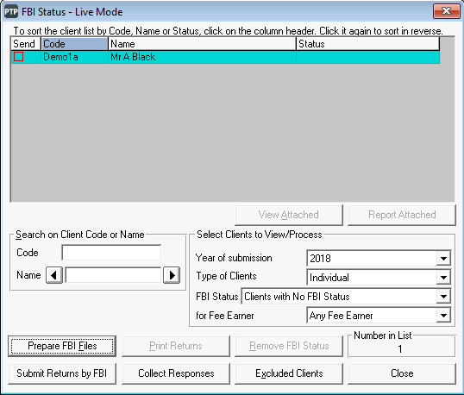Viewport: 464px width, 395px height.
Task: Click the PTP application icon in title bar
Action: (11, 12)
